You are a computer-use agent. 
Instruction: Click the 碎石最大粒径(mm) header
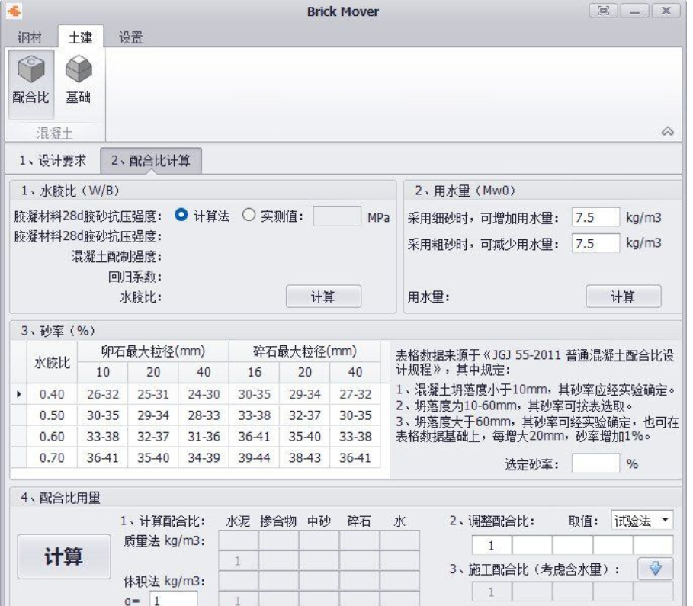click(x=304, y=351)
